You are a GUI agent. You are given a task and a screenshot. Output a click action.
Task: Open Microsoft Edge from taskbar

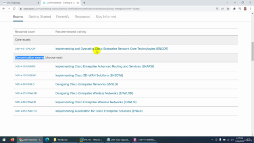coord(47,139)
